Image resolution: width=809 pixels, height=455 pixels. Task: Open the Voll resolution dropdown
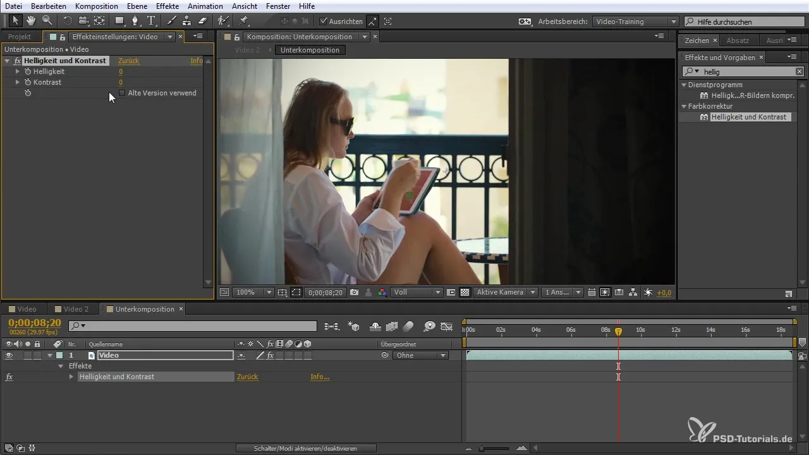tap(417, 293)
